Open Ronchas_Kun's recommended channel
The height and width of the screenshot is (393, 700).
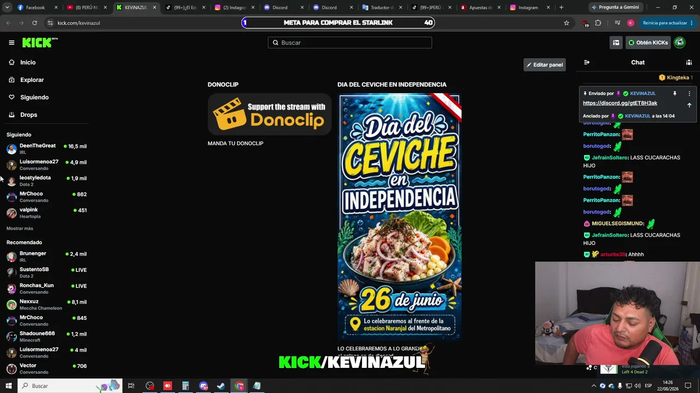pos(46,288)
